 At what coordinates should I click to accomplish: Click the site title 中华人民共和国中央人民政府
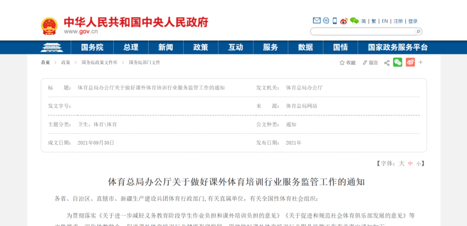click(x=136, y=22)
